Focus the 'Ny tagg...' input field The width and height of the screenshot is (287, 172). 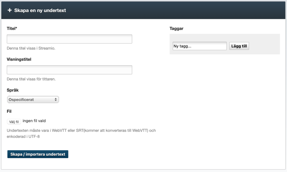point(200,46)
